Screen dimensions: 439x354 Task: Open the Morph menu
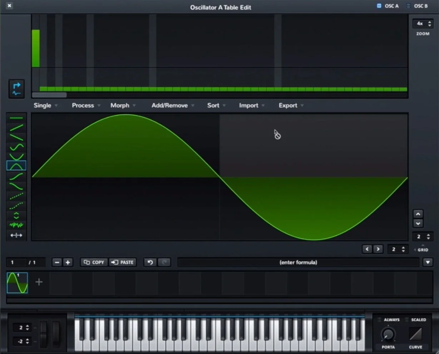point(120,105)
